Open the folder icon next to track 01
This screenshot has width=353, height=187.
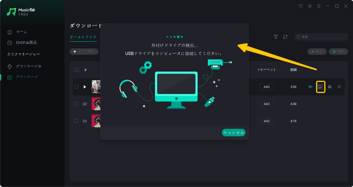(330, 87)
